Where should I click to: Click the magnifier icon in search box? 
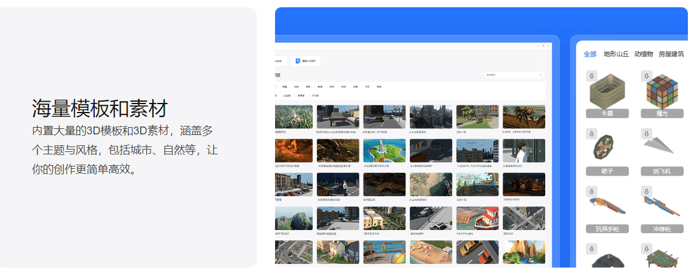[541, 75]
